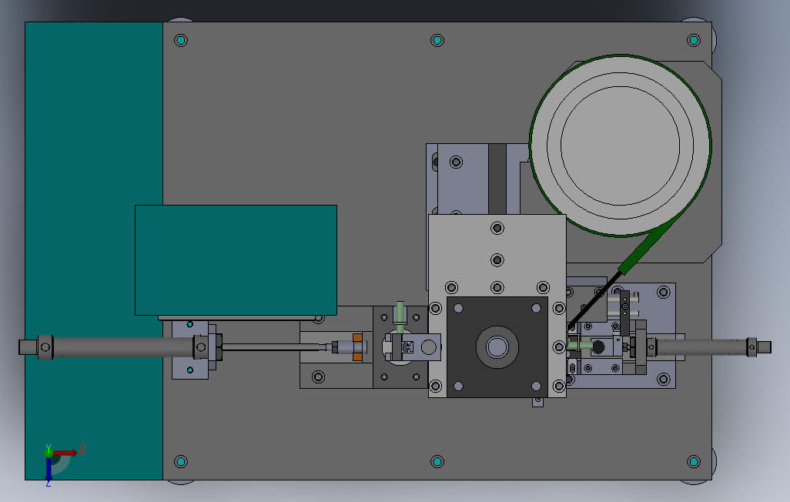Select the thin piston rod of the left cylinder
The width and height of the screenshot is (790, 502).
[x=275, y=347]
